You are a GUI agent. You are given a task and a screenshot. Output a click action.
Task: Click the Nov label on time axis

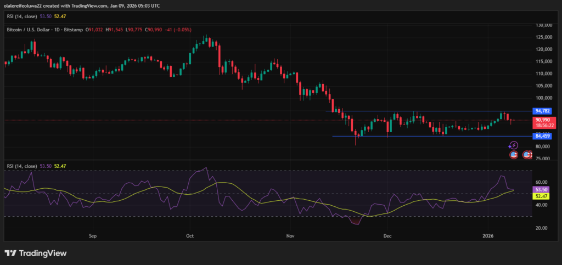coord(290,235)
